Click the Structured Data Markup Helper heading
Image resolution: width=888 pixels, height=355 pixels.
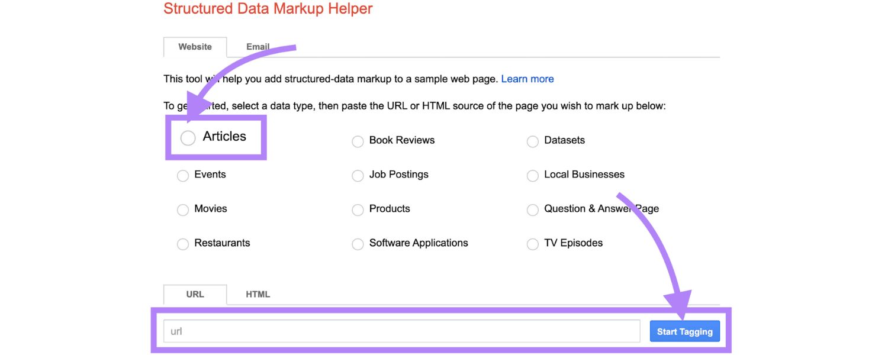pos(268,9)
